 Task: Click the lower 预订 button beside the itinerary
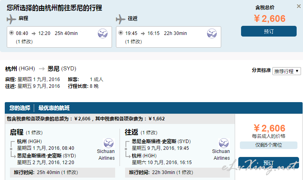pyautogui.click(x=268, y=163)
